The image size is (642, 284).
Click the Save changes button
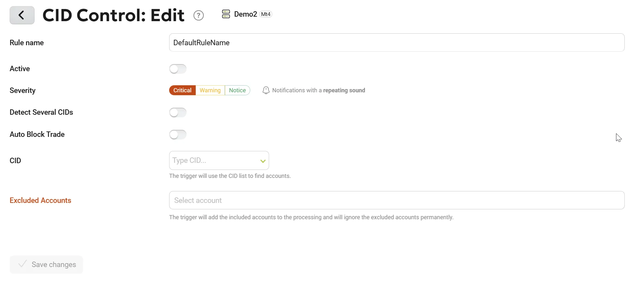[46, 264]
